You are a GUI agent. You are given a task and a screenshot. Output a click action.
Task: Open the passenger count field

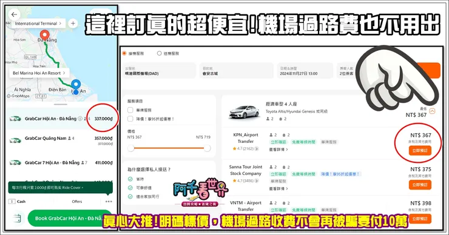point(346,71)
